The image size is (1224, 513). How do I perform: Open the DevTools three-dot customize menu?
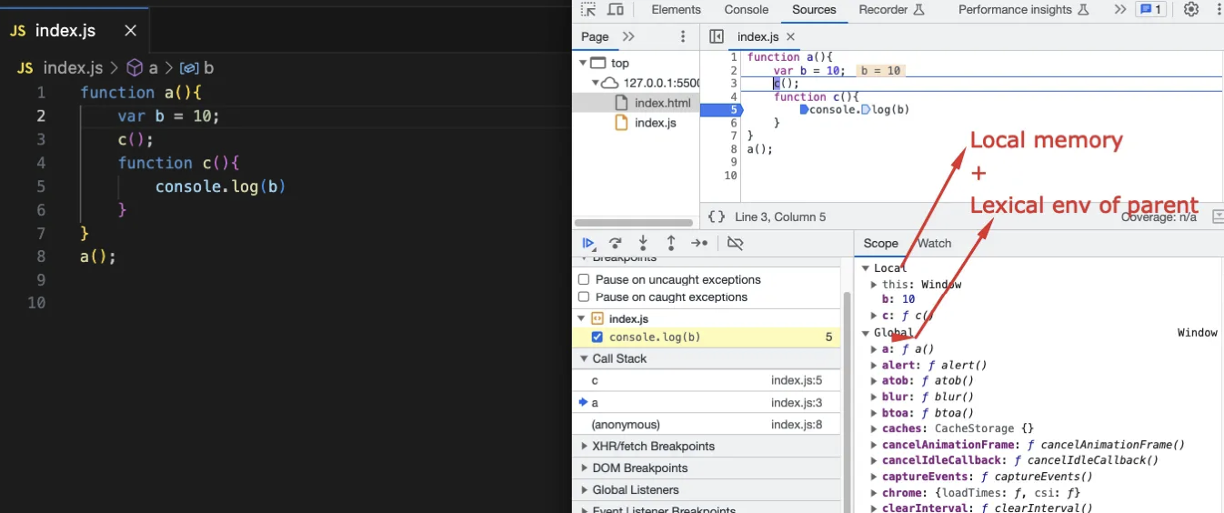pyautogui.click(x=1219, y=10)
